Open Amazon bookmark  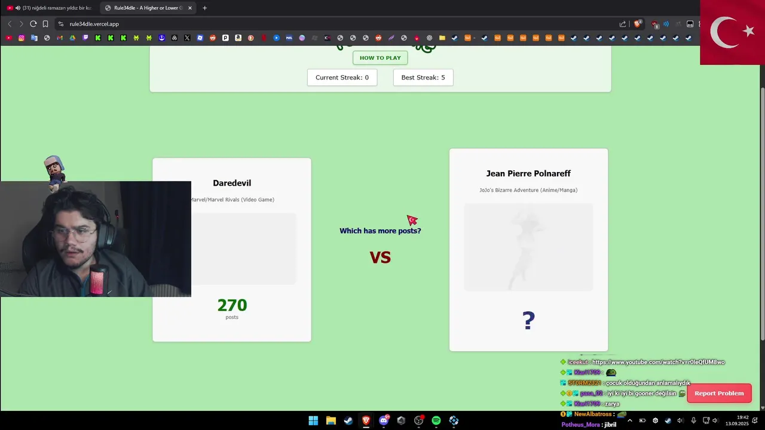(238, 38)
